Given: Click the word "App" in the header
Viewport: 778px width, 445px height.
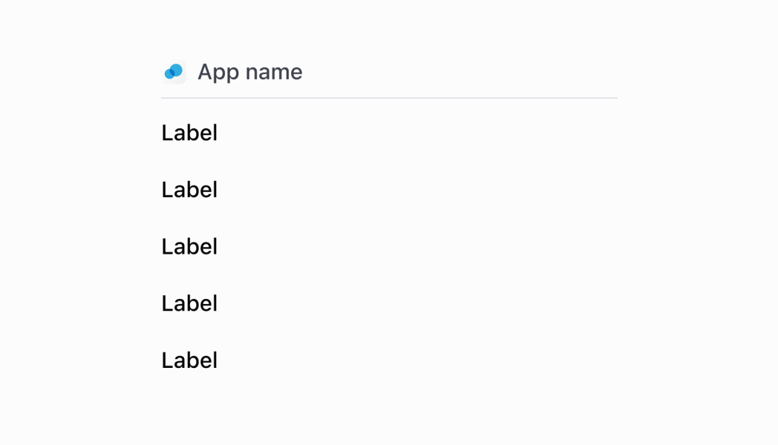Looking at the screenshot, I should [218, 73].
